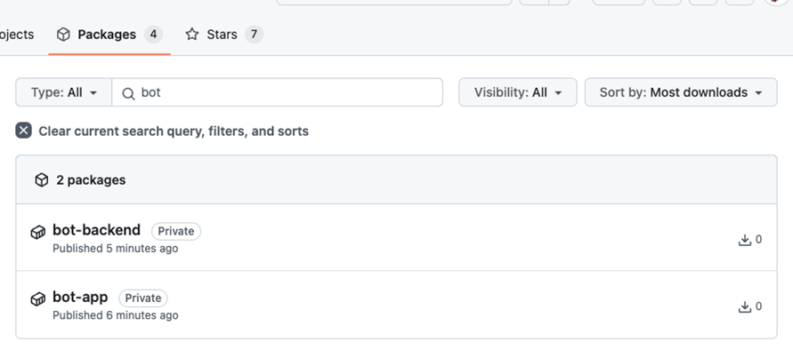
Task: Click the Packages count badge 4
Action: 153,35
